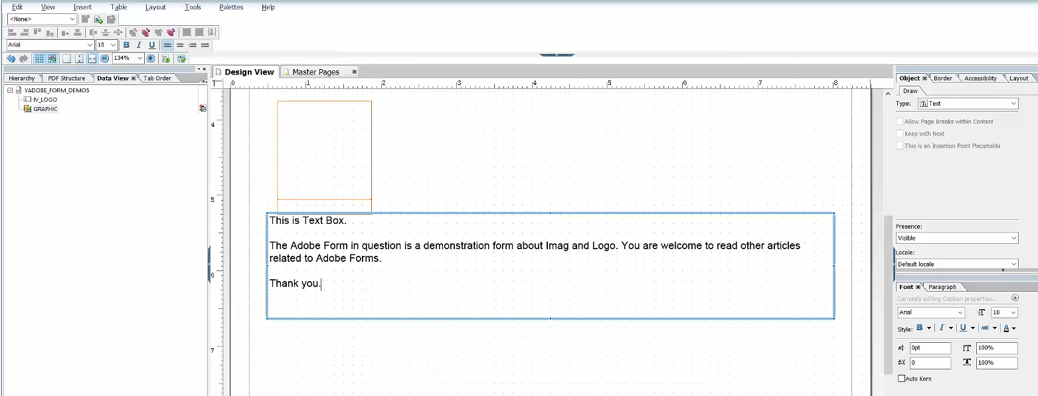The image size is (1038, 396).
Task: Tick Allow Page Breaks within Content checkbox
Action: pos(900,122)
